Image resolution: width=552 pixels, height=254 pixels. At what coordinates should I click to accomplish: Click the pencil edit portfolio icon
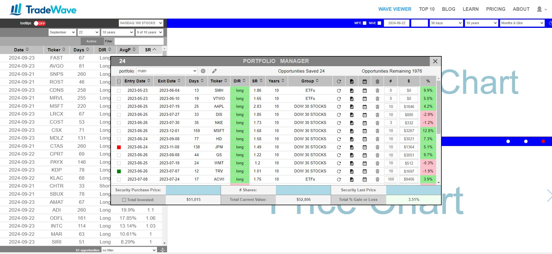pyautogui.click(x=214, y=71)
